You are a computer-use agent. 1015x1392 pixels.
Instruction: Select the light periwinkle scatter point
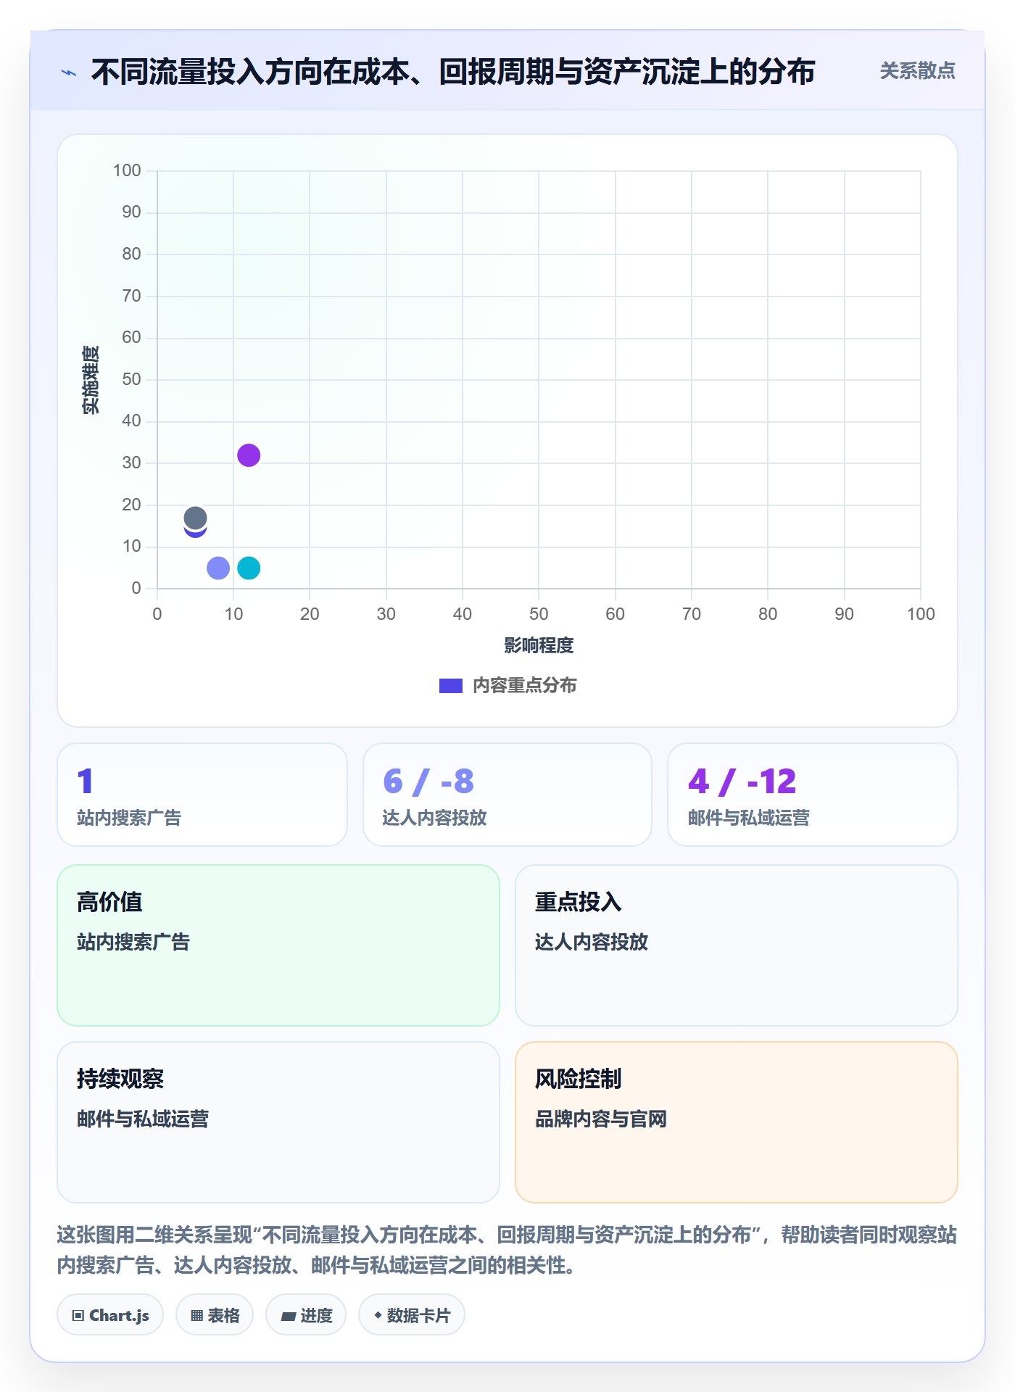pos(218,568)
